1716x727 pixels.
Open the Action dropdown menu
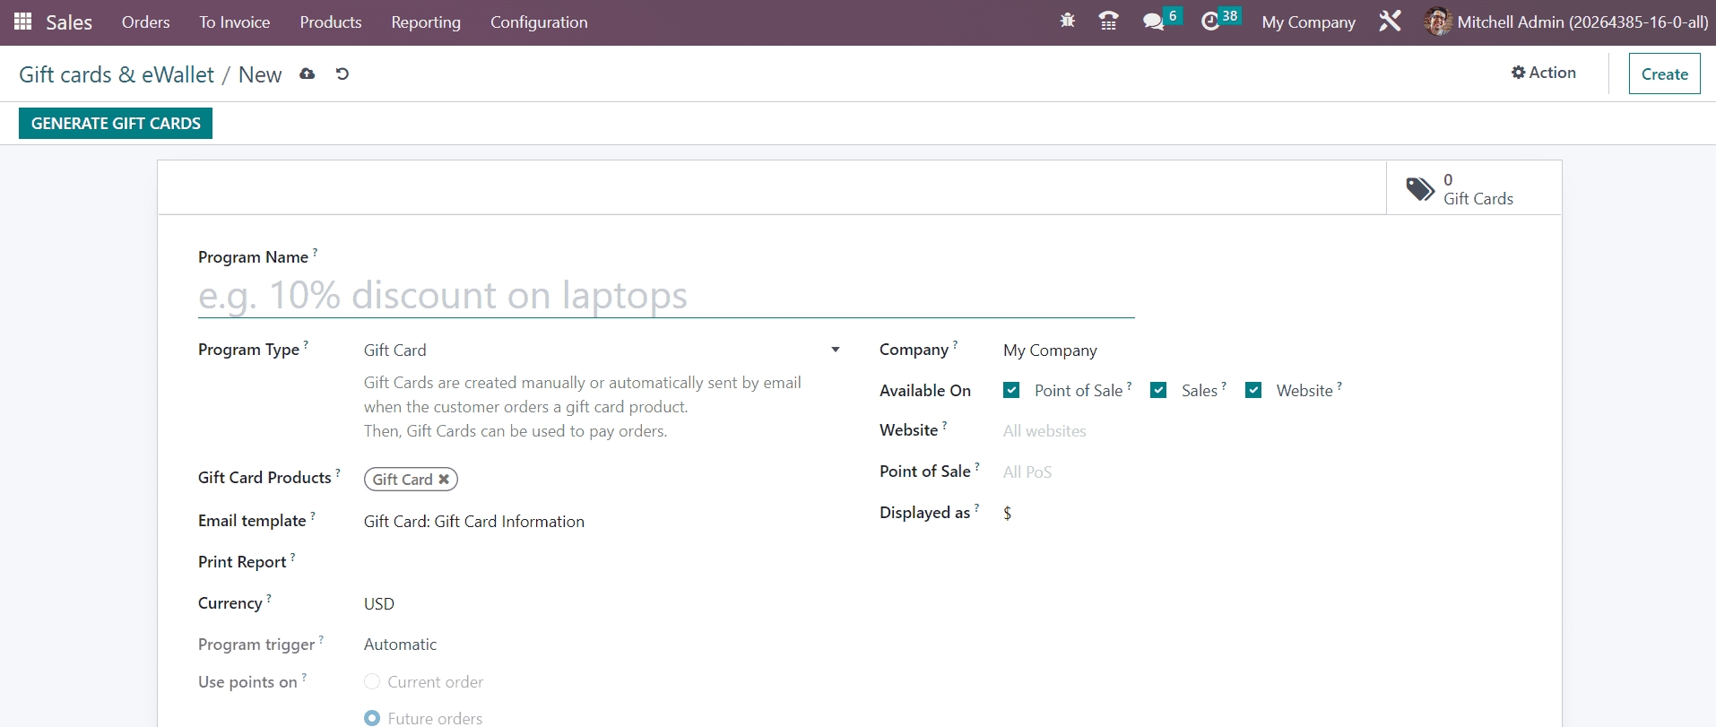click(x=1543, y=73)
